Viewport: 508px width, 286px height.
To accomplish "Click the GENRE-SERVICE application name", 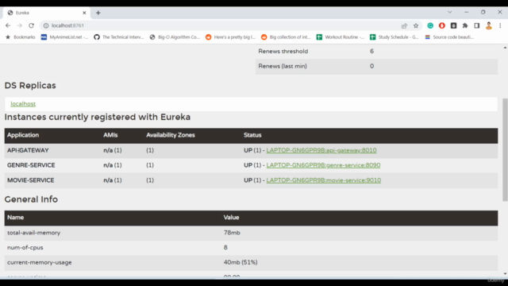I will coord(31,165).
